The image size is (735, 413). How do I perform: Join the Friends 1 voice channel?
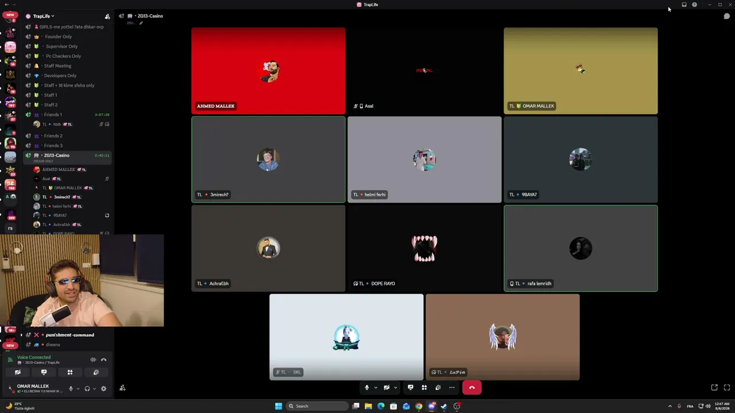coord(53,115)
